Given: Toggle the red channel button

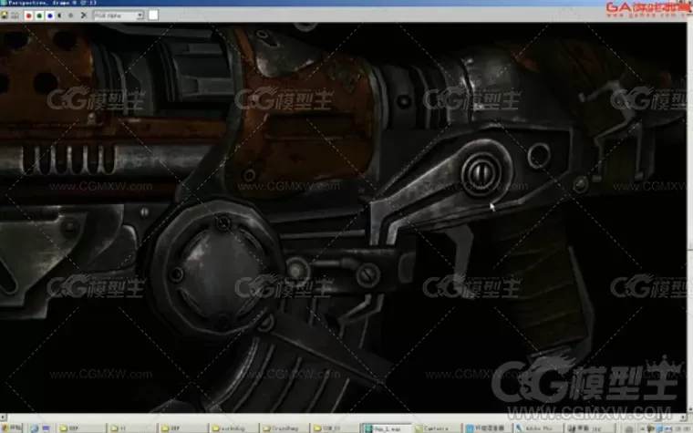Looking at the screenshot, I should click(29, 15).
